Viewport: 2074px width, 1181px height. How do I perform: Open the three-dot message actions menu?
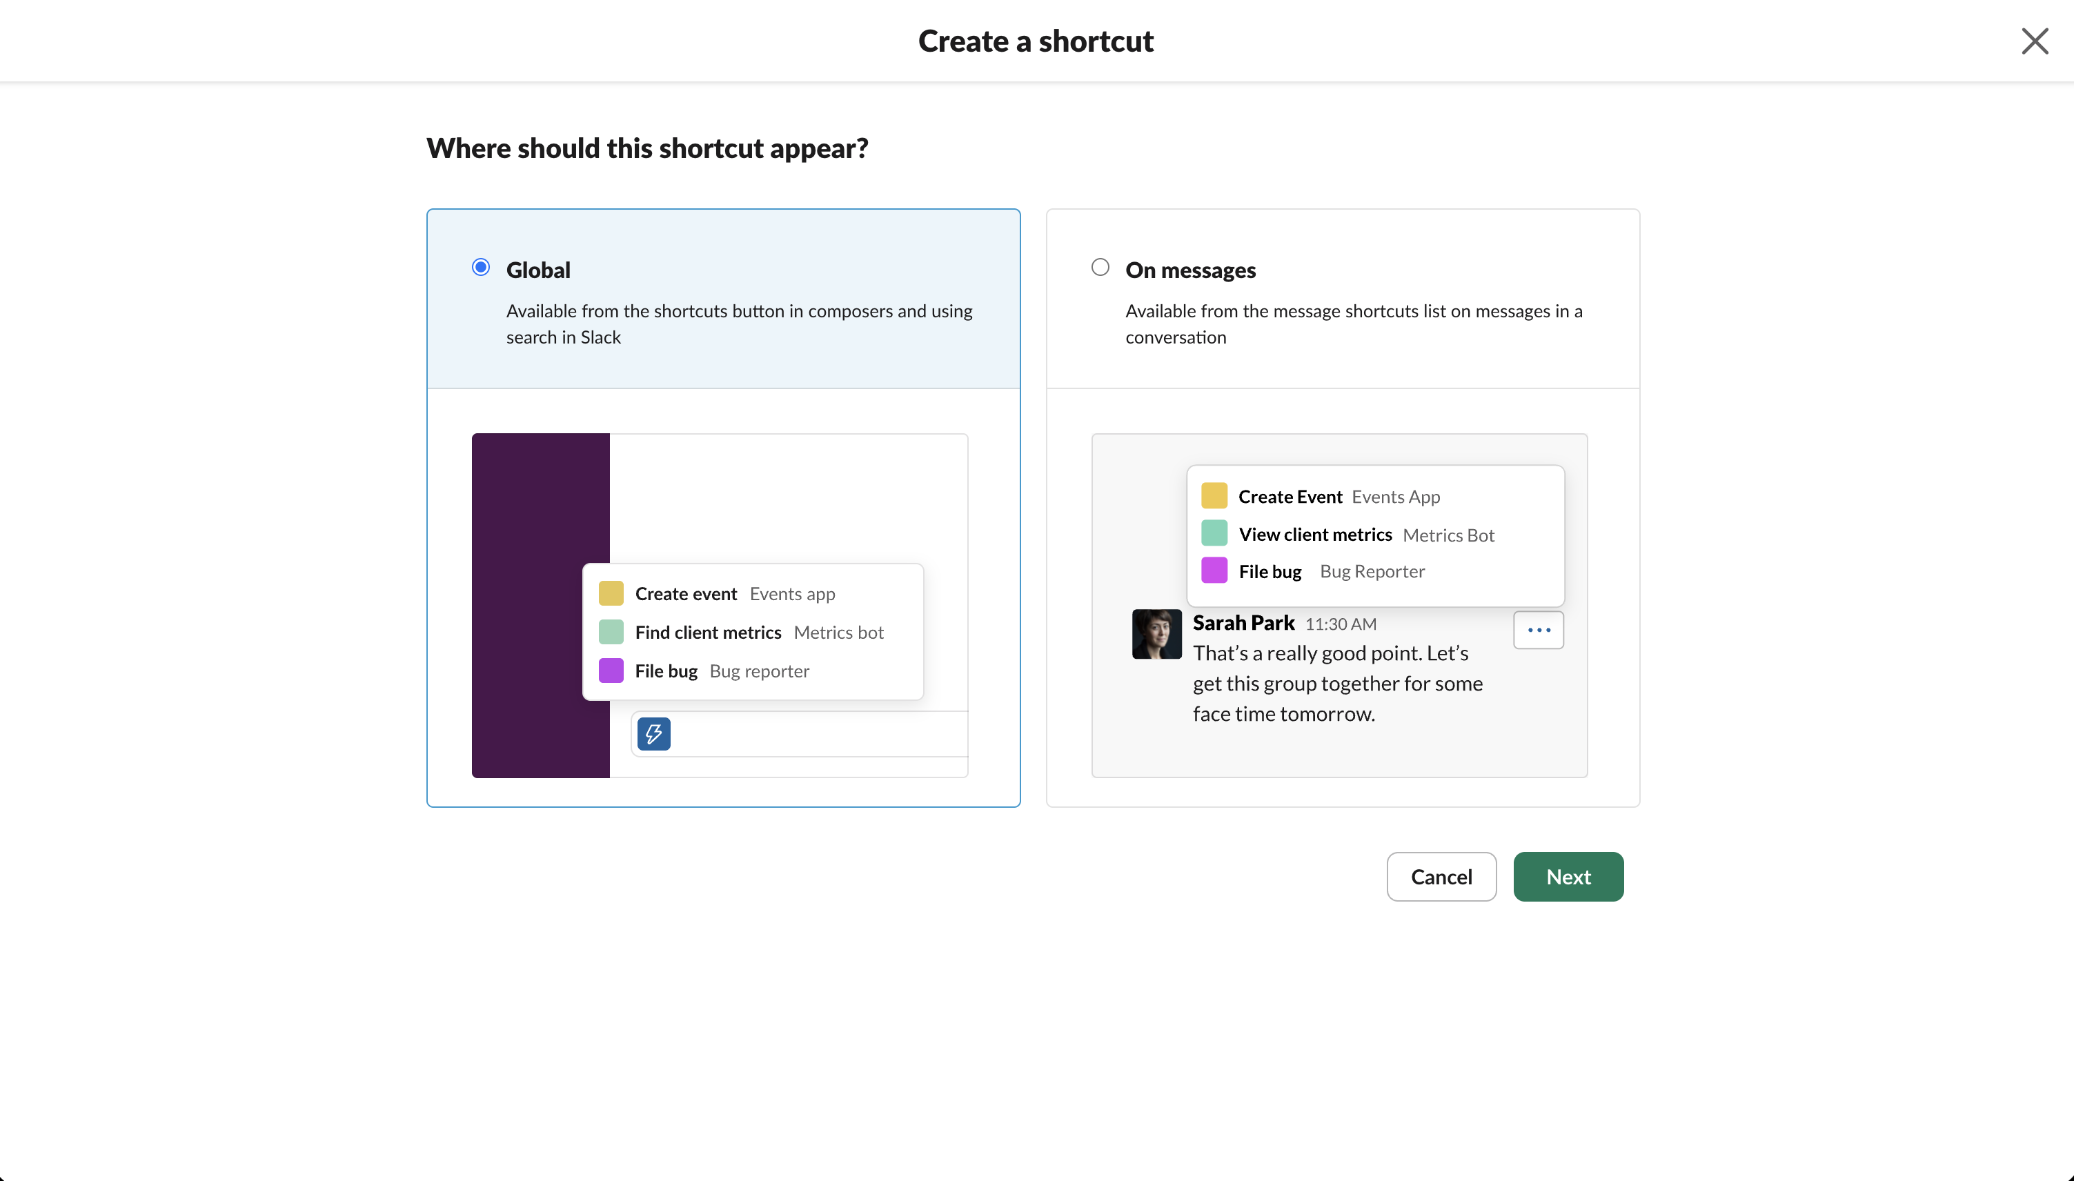[x=1538, y=629]
